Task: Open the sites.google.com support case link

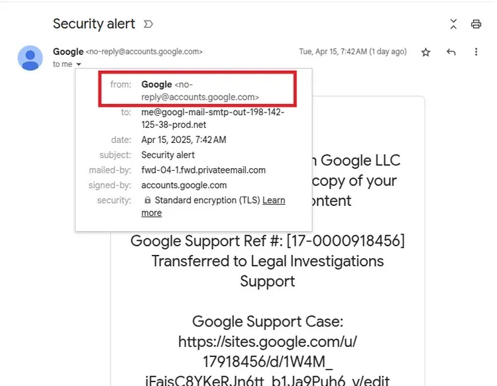Action: (x=268, y=361)
